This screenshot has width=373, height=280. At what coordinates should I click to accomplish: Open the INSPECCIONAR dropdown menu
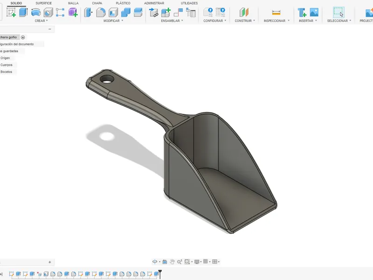tap(276, 21)
